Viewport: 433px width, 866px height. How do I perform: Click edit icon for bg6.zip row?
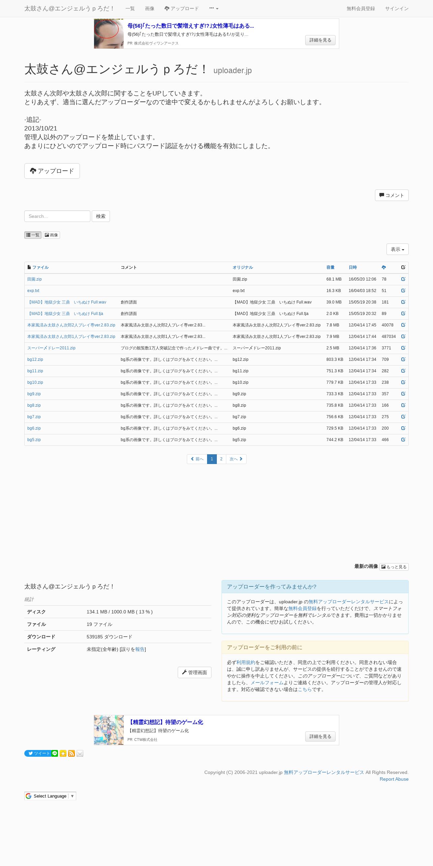pyautogui.click(x=403, y=428)
